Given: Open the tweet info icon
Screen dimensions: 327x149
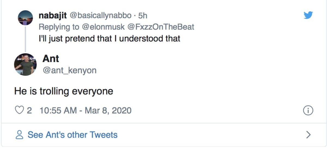Looking at the screenshot, I should 308,111.
